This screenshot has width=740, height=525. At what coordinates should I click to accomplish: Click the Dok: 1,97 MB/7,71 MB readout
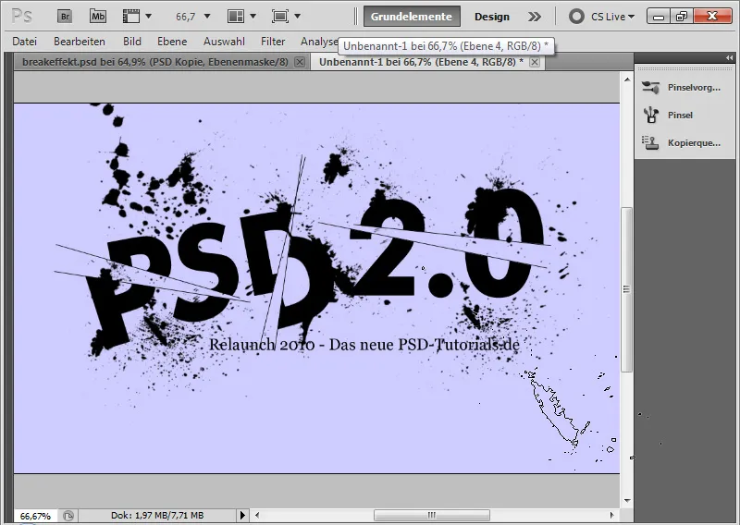(157, 516)
